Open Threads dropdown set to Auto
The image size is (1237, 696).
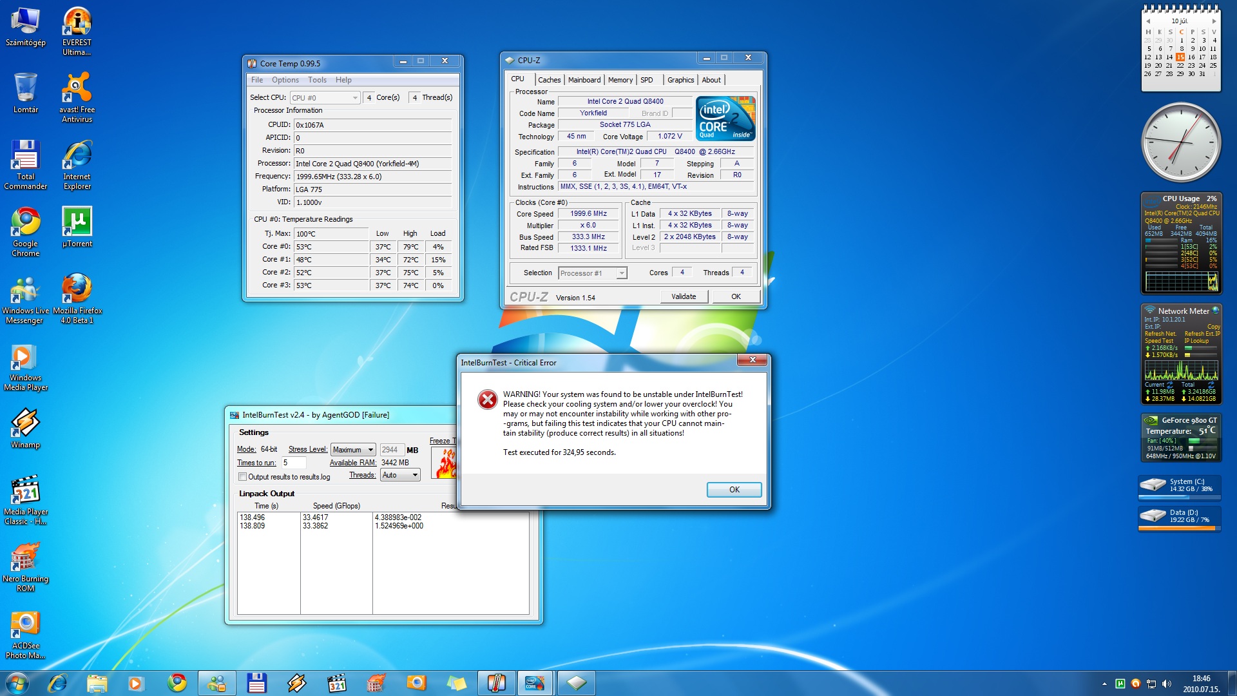point(400,475)
